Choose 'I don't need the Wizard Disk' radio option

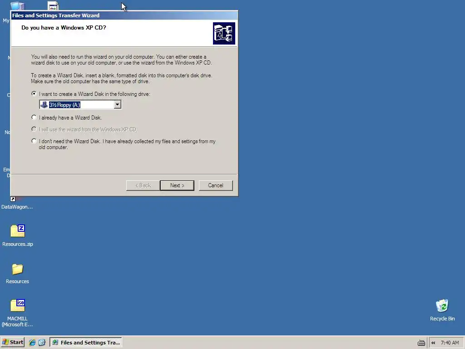34,141
